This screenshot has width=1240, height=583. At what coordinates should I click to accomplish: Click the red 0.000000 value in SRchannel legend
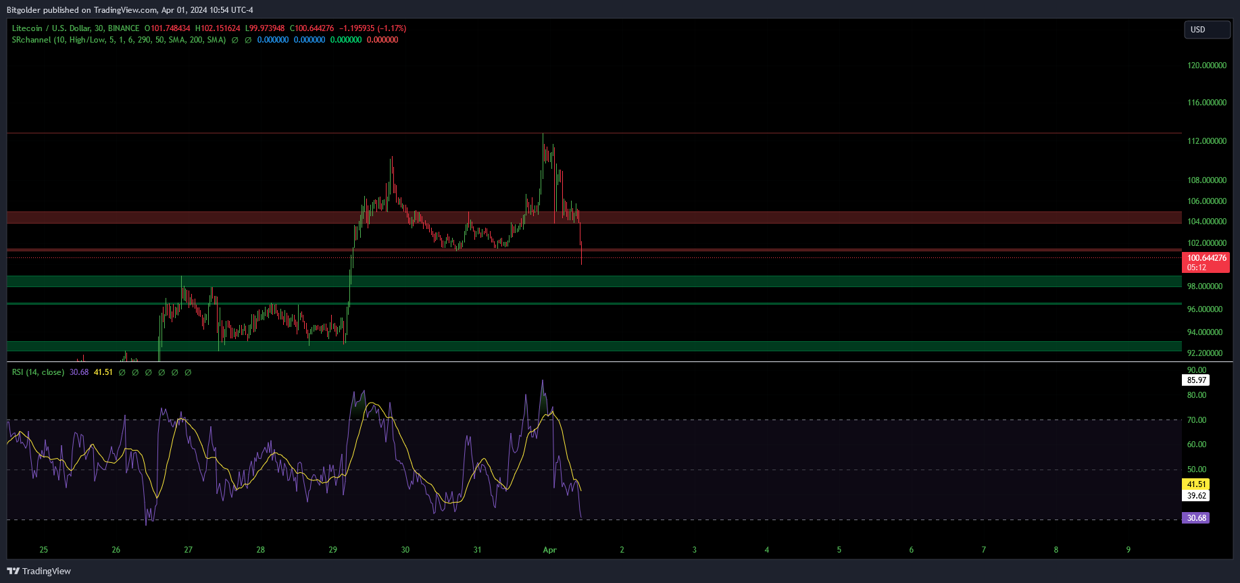382,40
